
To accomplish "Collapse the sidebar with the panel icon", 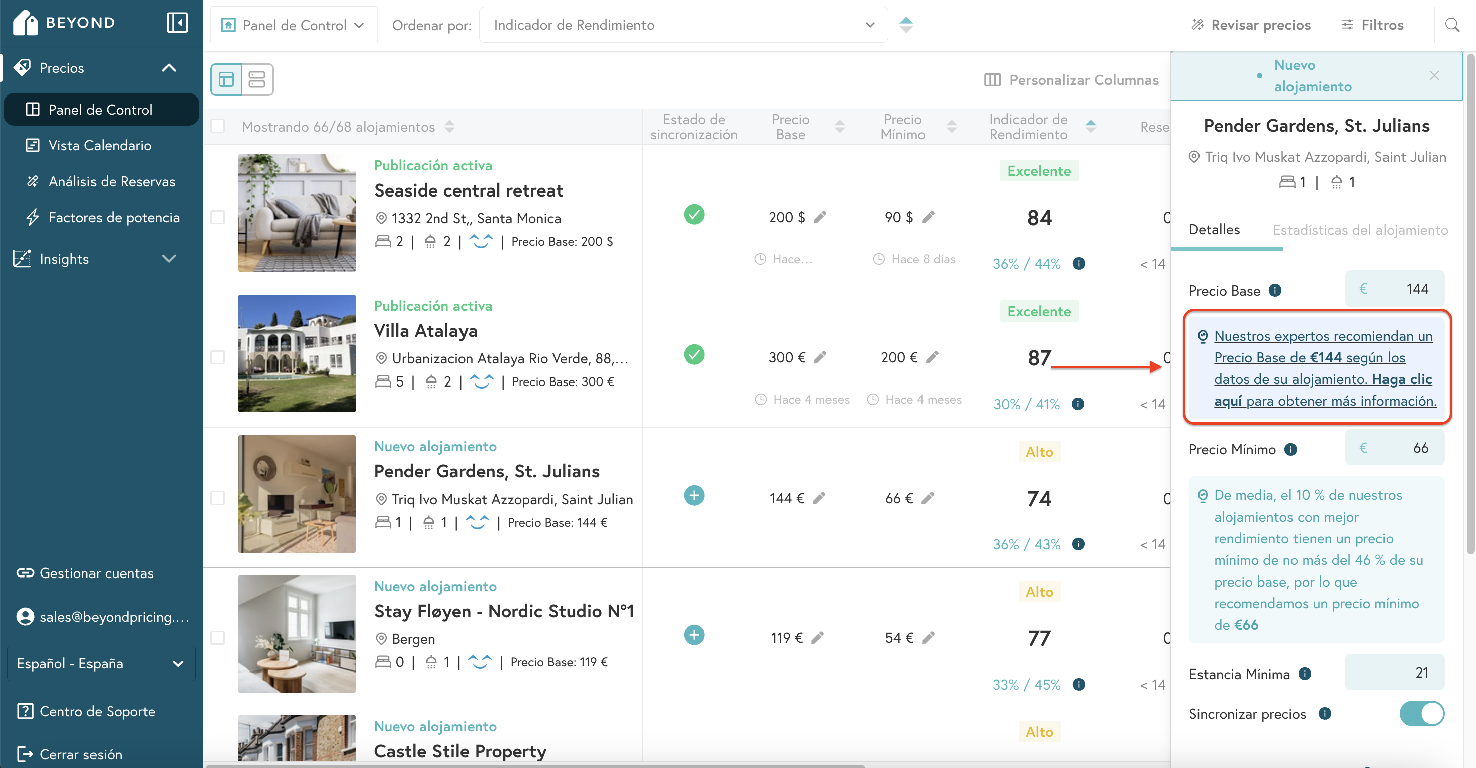I will click(177, 23).
